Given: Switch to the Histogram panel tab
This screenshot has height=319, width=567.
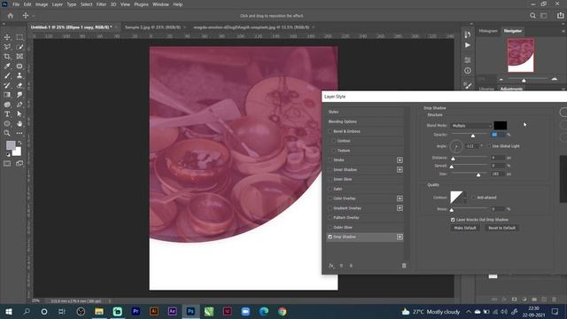Looking at the screenshot, I should click(x=488, y=31).
